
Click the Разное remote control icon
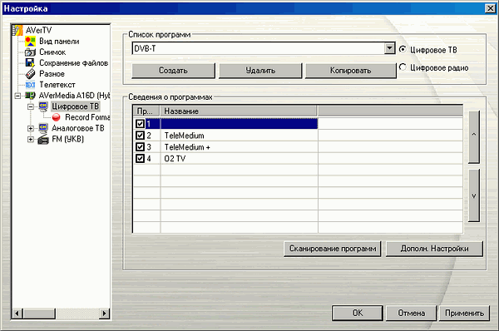pos(30,73)
